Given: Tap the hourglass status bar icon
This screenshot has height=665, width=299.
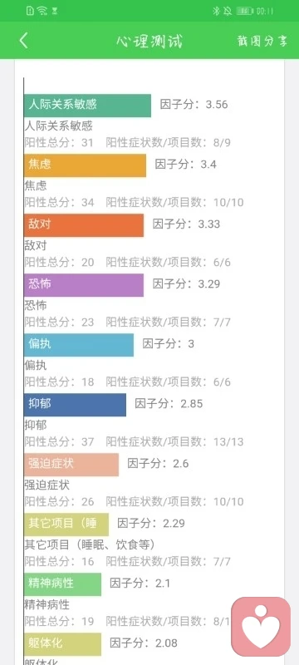Looking at the screenshot, I should pos(54,11).
